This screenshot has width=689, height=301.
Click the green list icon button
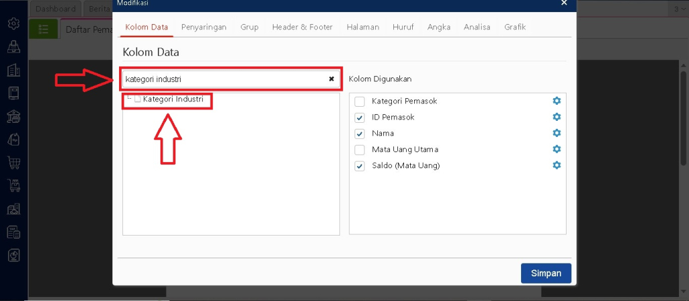pyautogui.click(x=43, y=29)
